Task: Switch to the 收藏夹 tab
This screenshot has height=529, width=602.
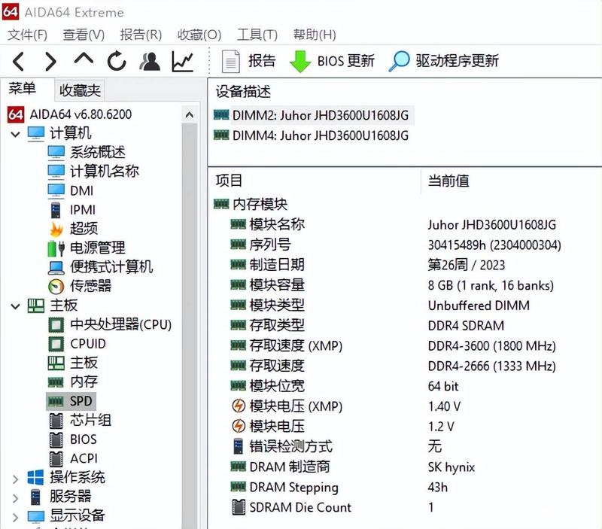Action: click(x=80, y=90)
